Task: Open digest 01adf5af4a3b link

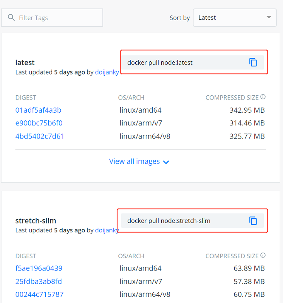Action: tap(38, 110)
